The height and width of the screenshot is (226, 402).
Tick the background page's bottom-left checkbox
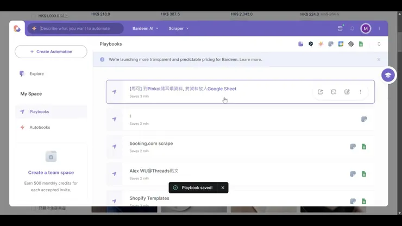coord(33,208)
